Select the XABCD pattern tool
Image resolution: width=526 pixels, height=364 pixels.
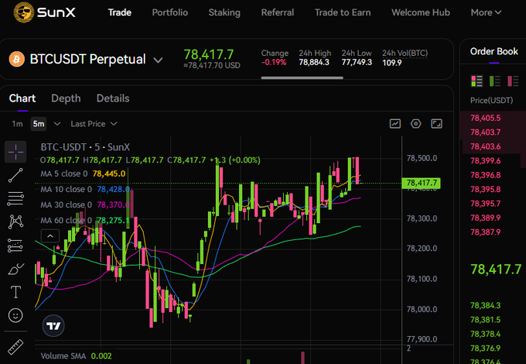click(x=15, y=222)
